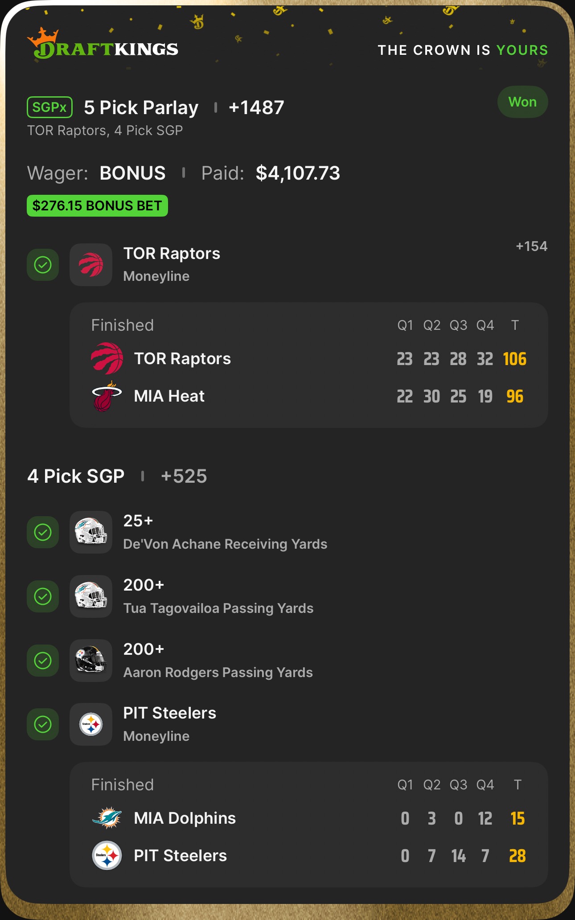Screen dimensions: 575x920
Task: Click checkmark for Tua 200+ Passing Yards
Action: [x=43, y=596]
